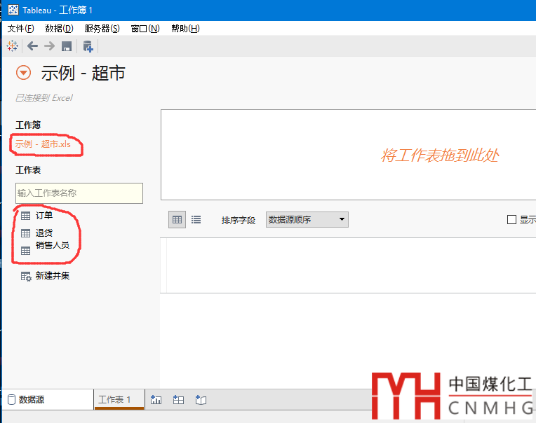Add a new story tab icon

[x=201, y=399]
